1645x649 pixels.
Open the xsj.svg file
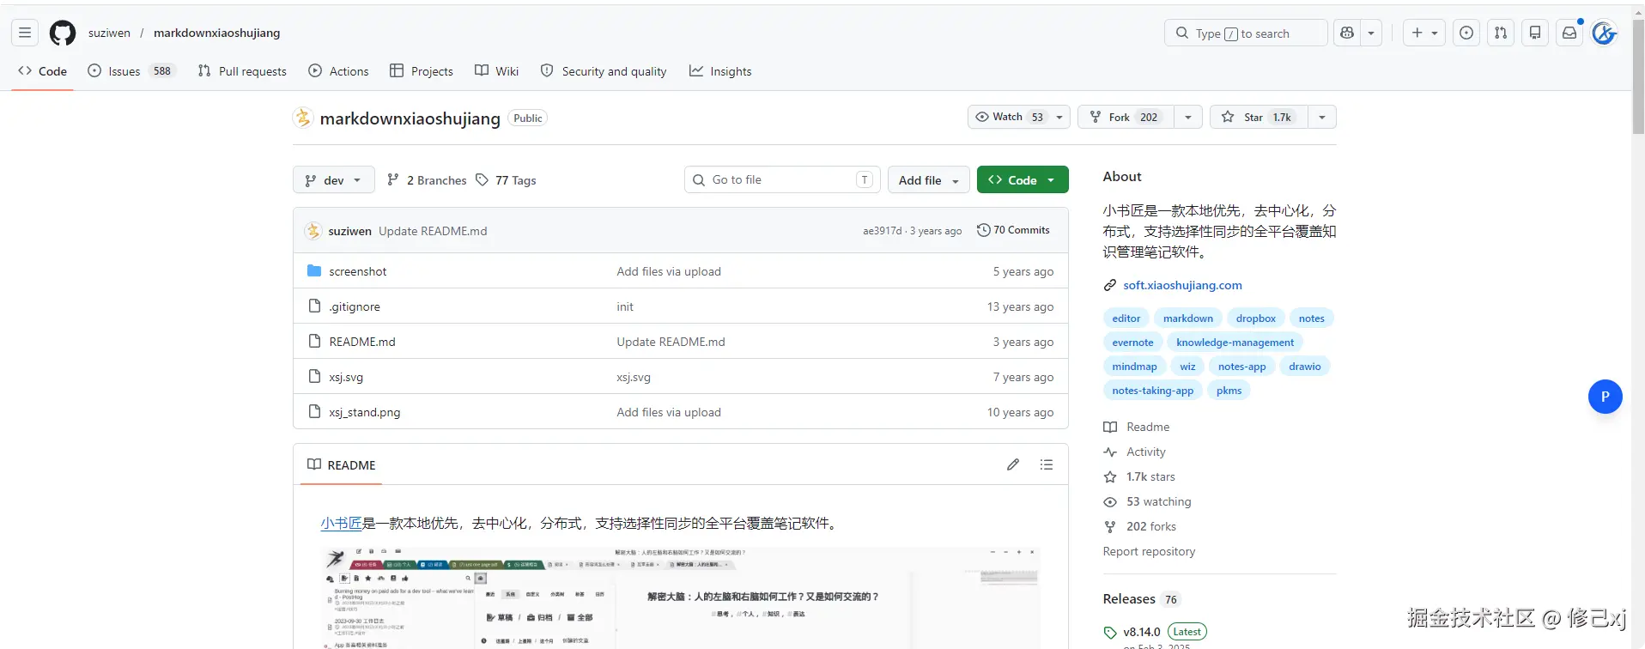coord(346,377)
